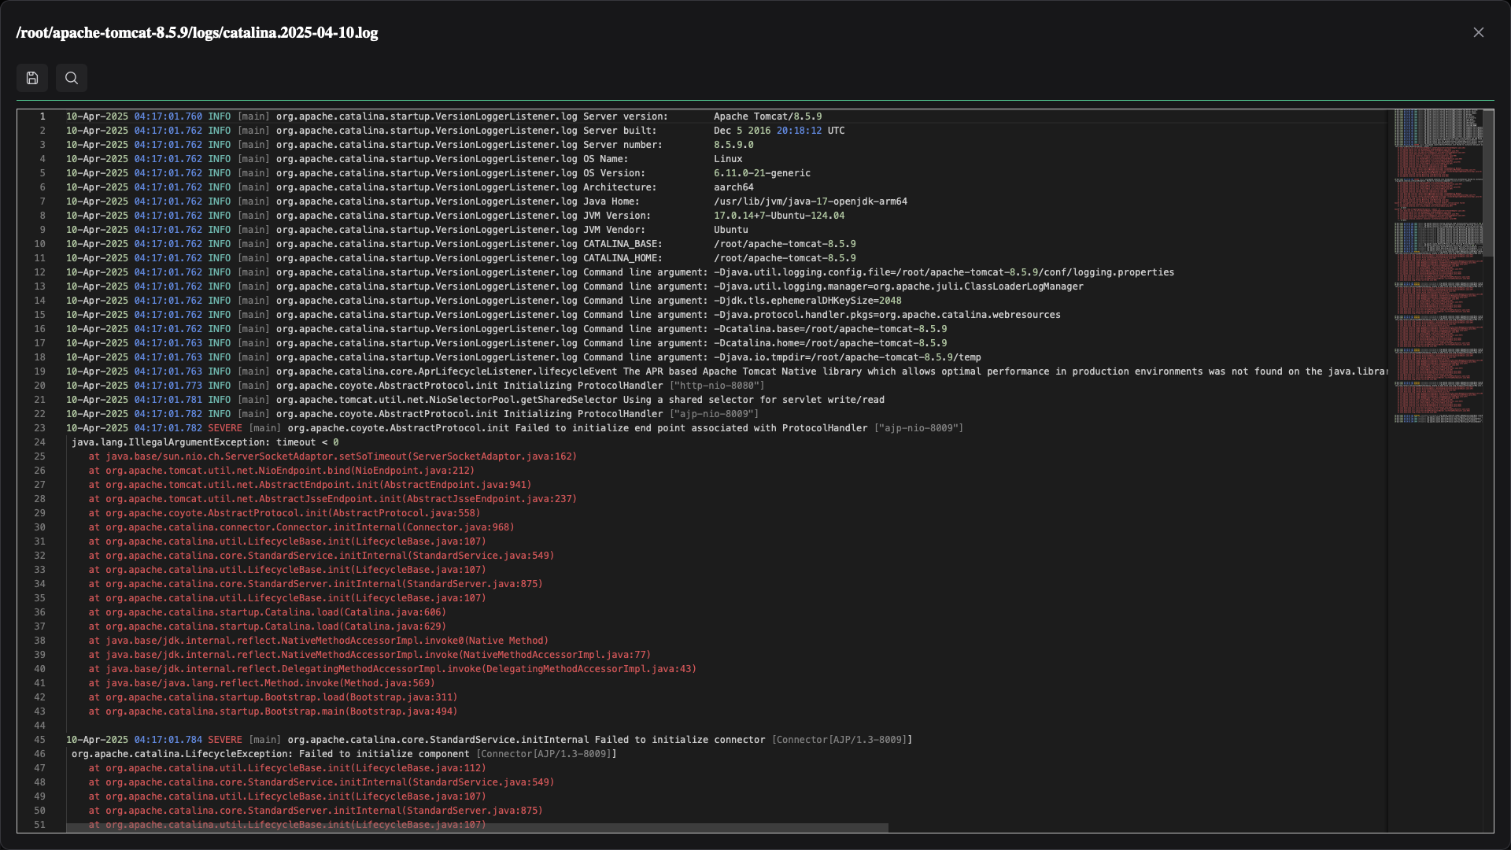
Task: Click the CATALINA_HOME path value
Action: pos(785,258)
